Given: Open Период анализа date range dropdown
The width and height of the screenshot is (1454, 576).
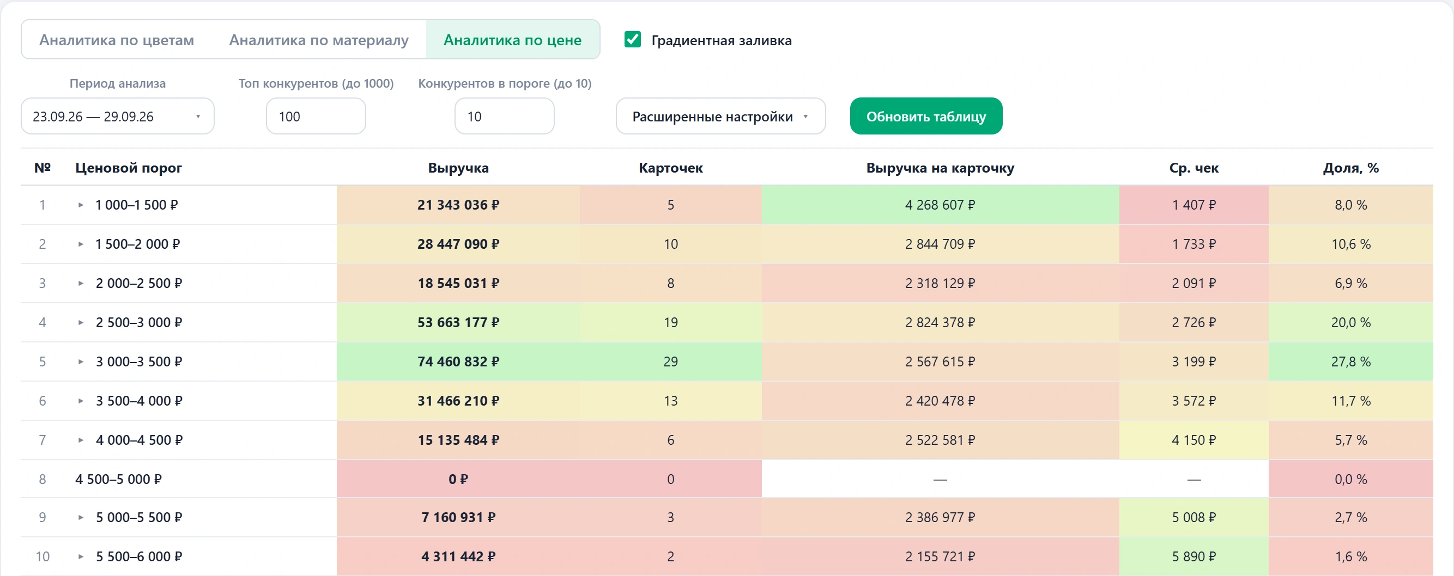Looking at the screenshot, I should (117, 117).
